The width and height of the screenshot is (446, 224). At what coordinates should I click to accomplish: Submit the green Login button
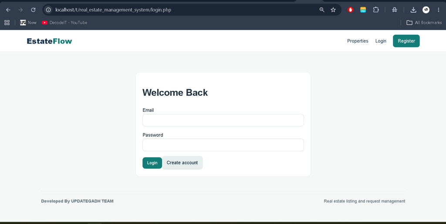[152, 163]
